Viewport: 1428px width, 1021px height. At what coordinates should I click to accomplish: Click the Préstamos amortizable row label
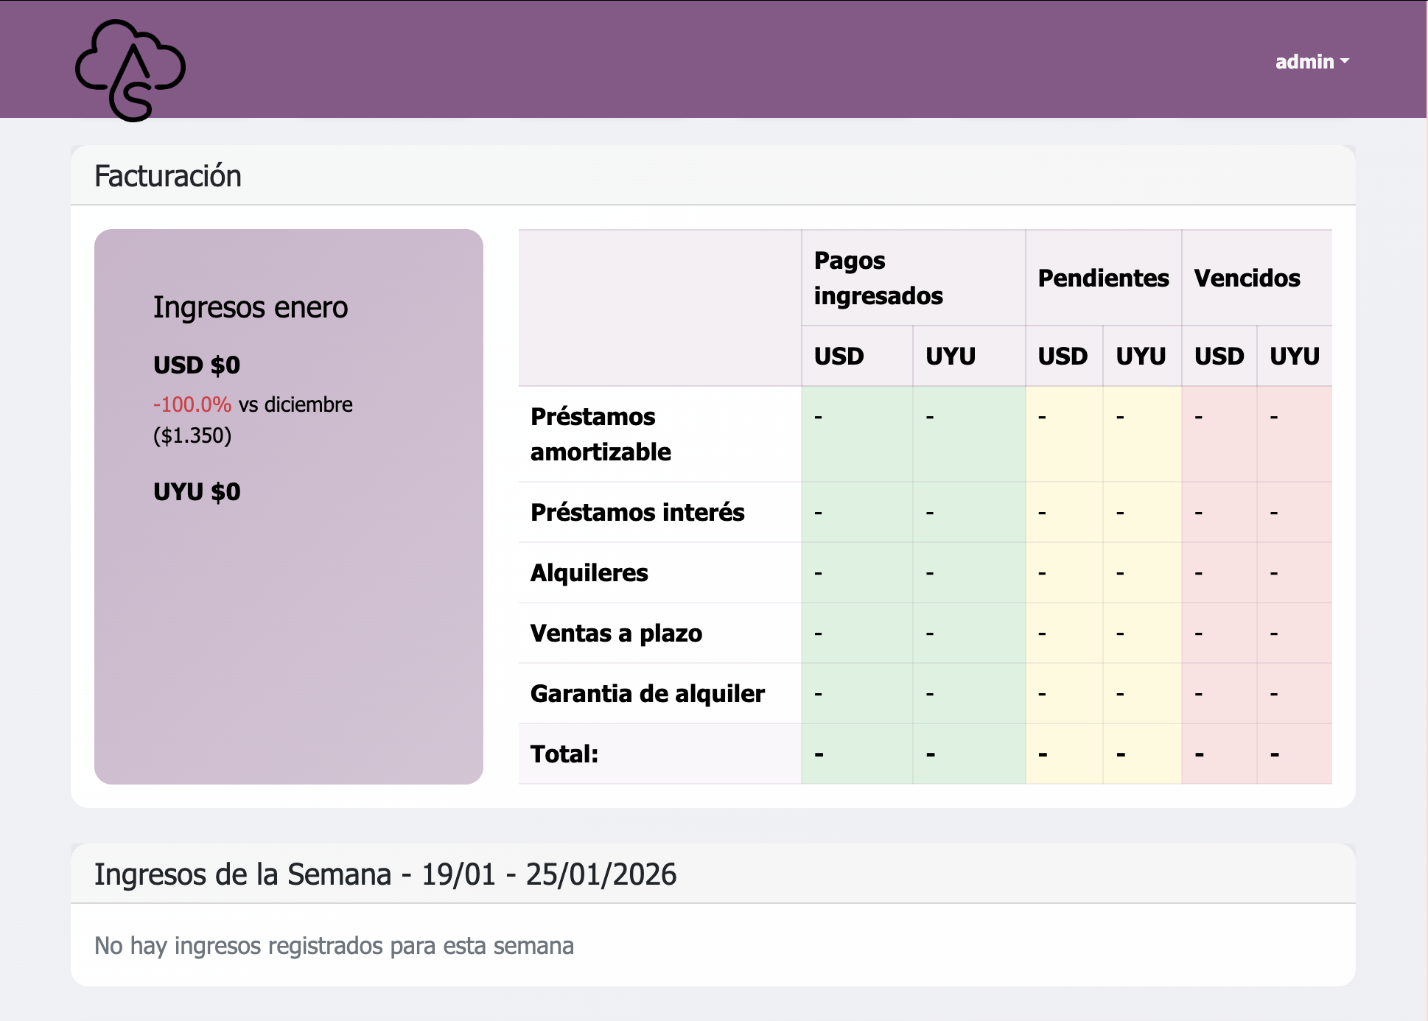600,434
